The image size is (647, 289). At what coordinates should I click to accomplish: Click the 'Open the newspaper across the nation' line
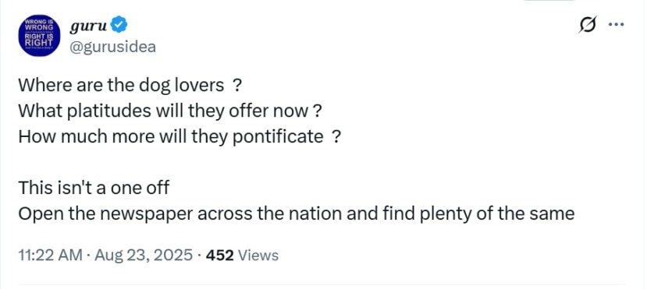[x=297, y=214]
